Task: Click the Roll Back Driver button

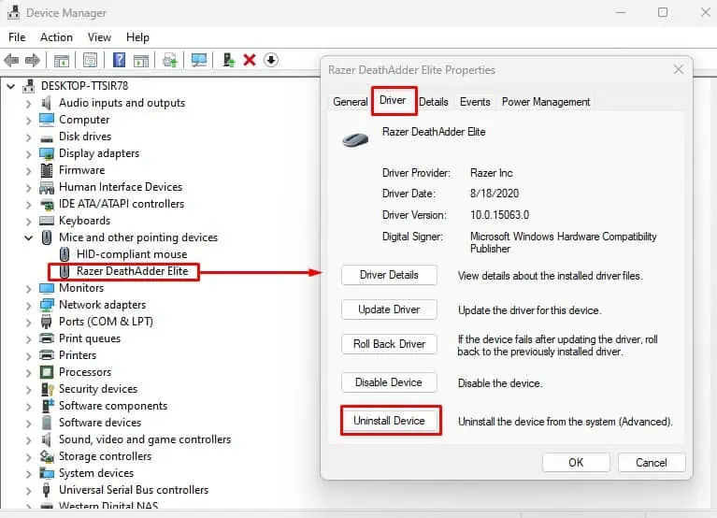Action: [x=389, y=344]
